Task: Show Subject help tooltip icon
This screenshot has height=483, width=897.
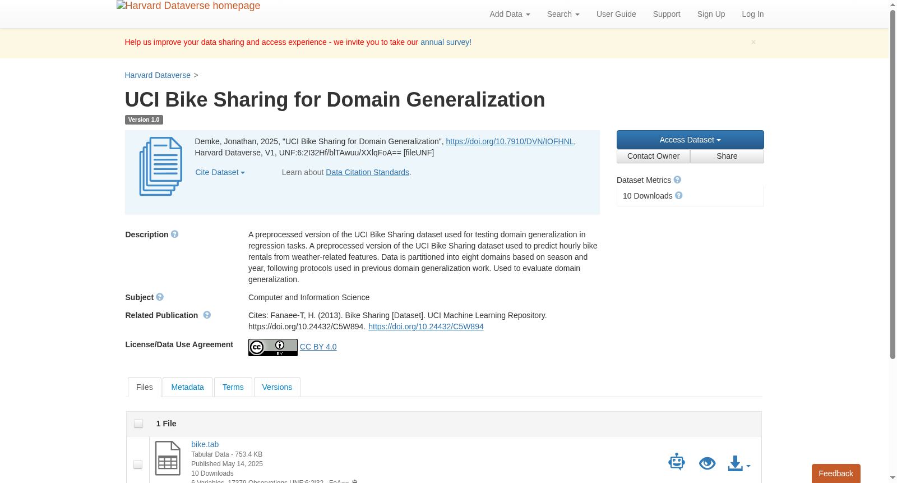Action: pyautogui.click(x=160, y=297)
